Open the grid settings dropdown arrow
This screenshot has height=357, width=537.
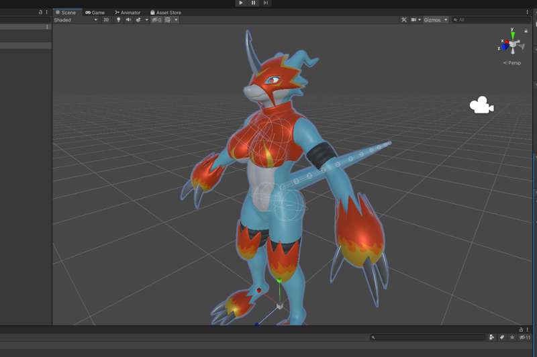176,20
